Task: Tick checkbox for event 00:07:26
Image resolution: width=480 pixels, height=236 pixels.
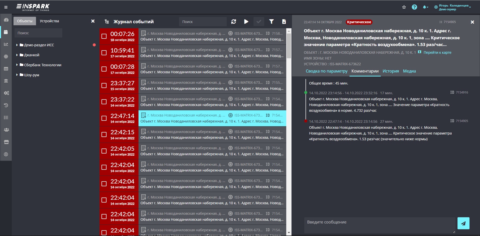Action: pyautogui.click(x=104, y=36)
